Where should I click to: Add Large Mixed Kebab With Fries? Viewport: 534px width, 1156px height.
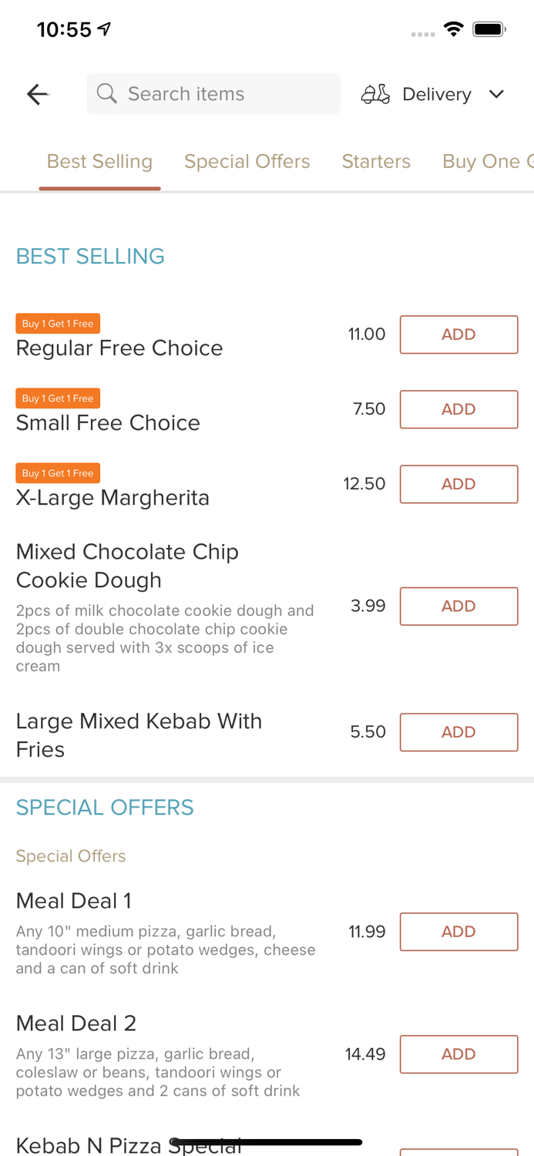pos(458,732)
